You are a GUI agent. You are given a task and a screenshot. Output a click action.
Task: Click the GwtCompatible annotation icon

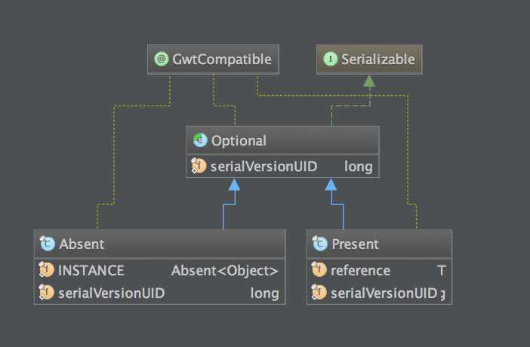[161, 60]
